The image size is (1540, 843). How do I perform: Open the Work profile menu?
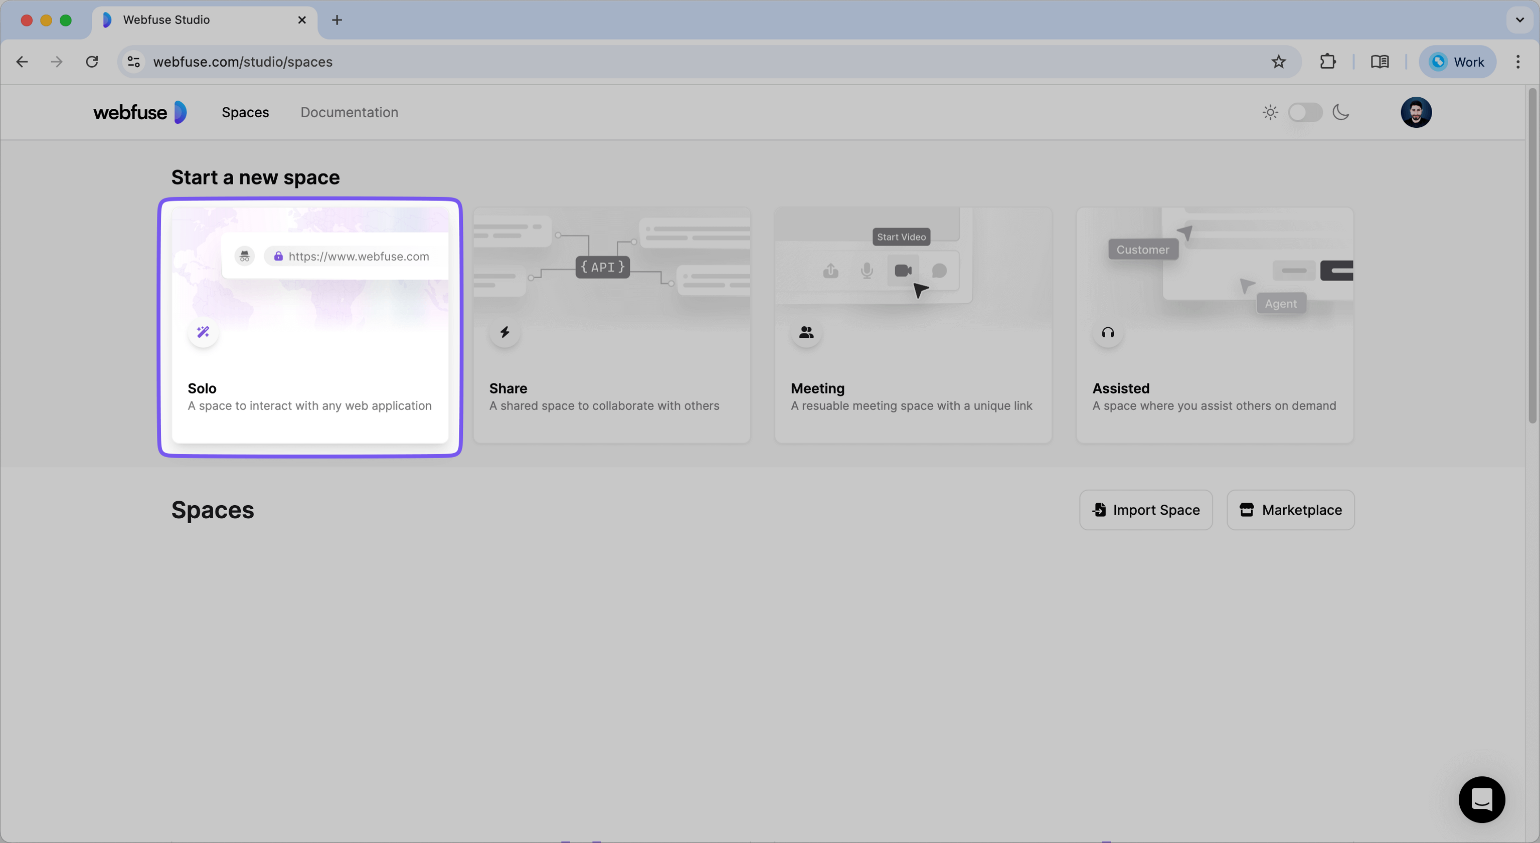(x=1457, y=62)
